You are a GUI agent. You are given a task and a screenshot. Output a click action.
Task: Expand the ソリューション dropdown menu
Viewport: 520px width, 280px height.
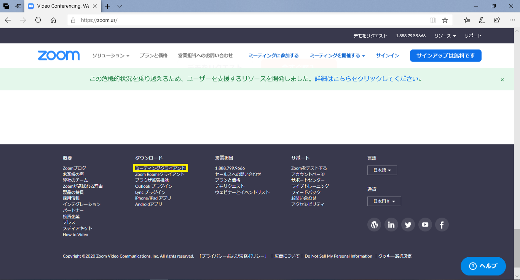[111, 55]
